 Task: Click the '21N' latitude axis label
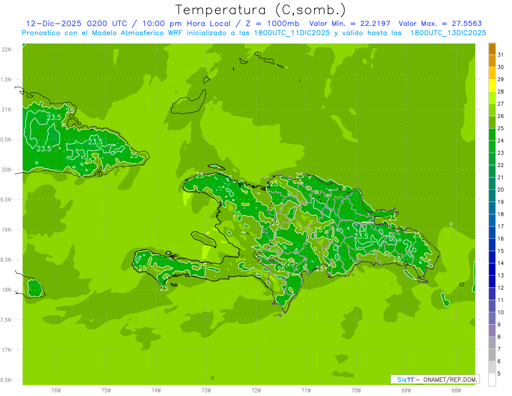(7, 110)
